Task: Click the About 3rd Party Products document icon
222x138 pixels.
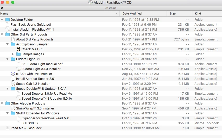Action: 13,39
